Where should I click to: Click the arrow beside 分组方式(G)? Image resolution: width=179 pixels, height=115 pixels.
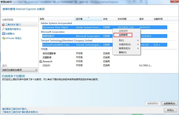(138, 44)
